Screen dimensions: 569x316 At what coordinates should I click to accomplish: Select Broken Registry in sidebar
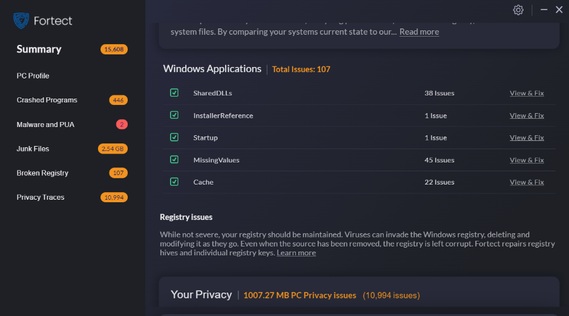[x=42, y=173]
